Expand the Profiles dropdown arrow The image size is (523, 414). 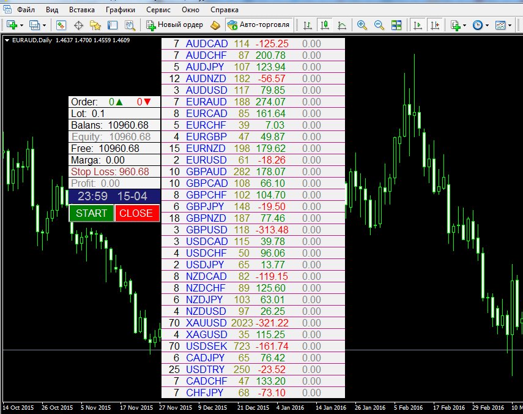click(x=45, y=25)
